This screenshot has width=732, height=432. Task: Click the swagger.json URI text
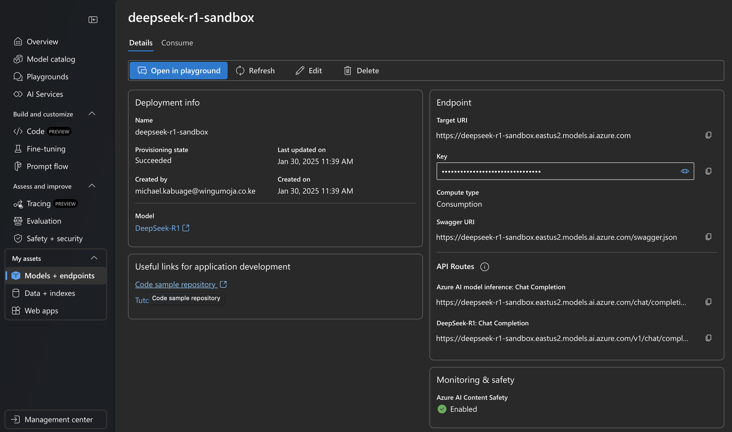pos(556,237)
